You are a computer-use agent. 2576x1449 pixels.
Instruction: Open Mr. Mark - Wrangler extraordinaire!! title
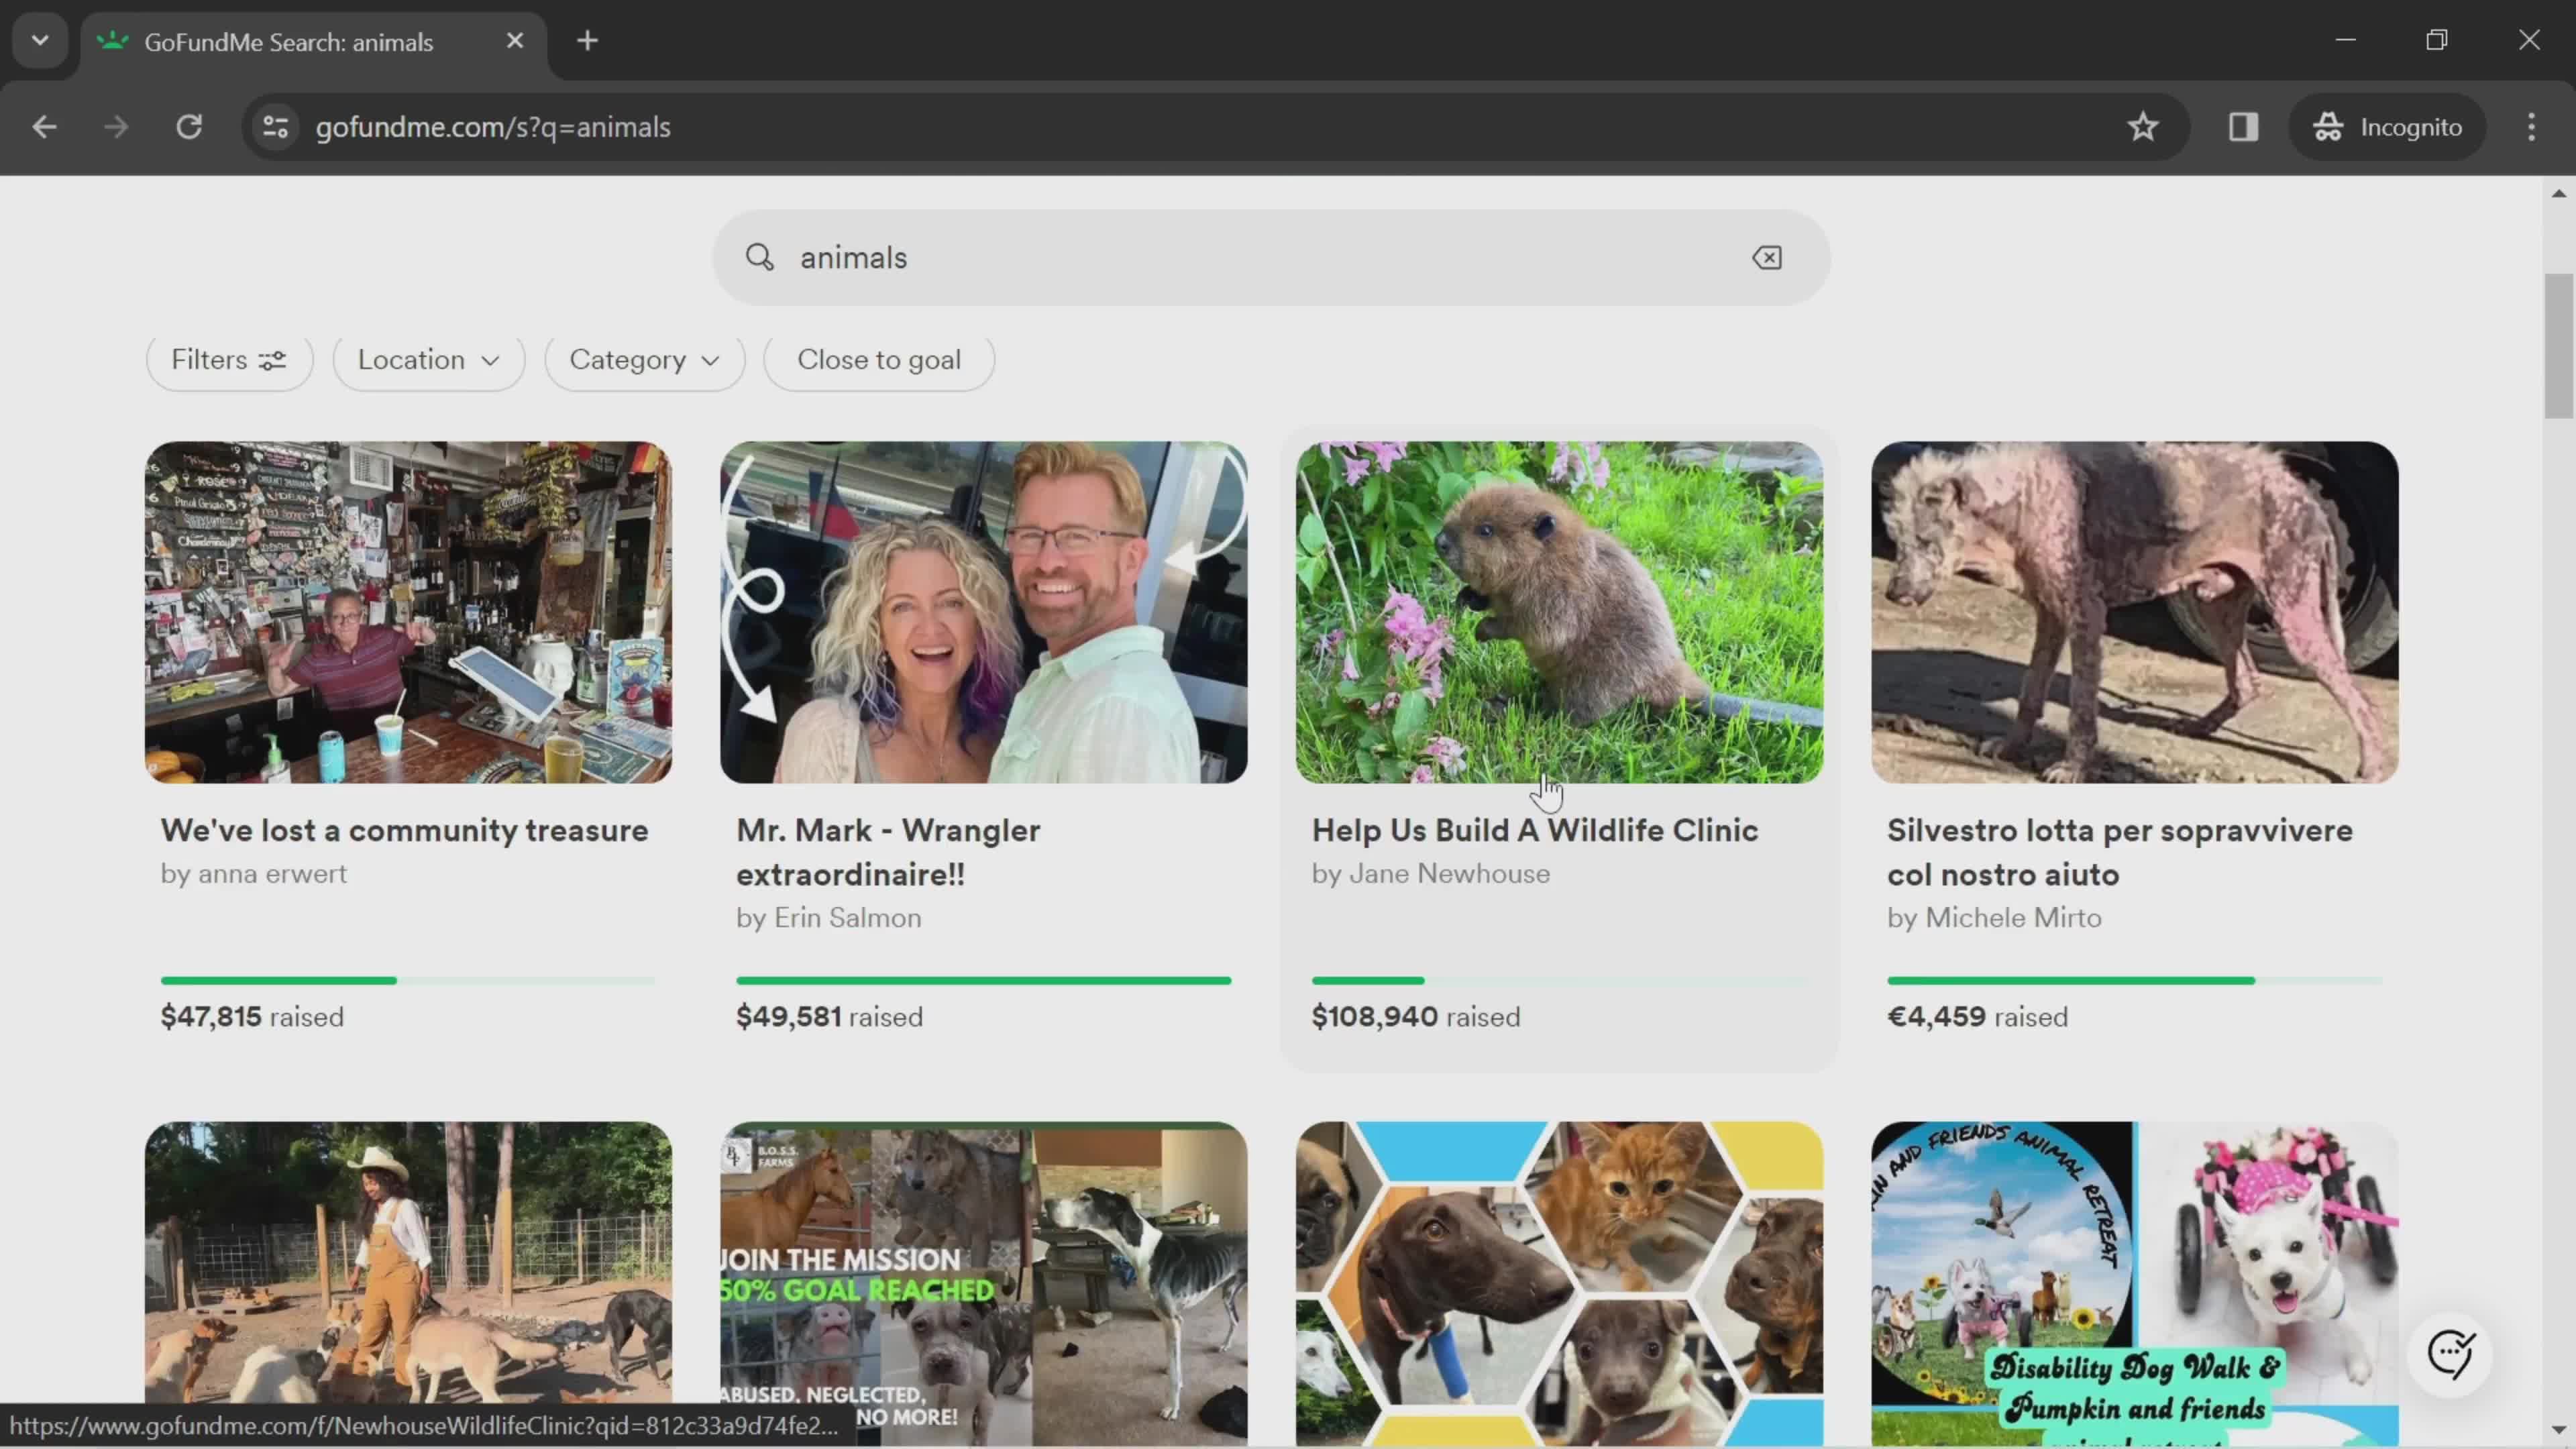(888, 852)
